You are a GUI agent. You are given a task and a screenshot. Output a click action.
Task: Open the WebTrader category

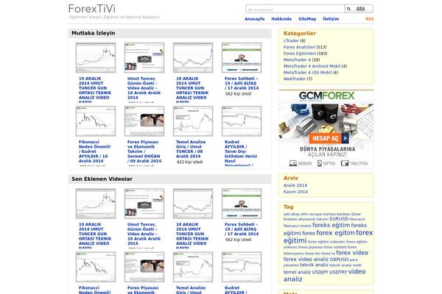point(295,79)
